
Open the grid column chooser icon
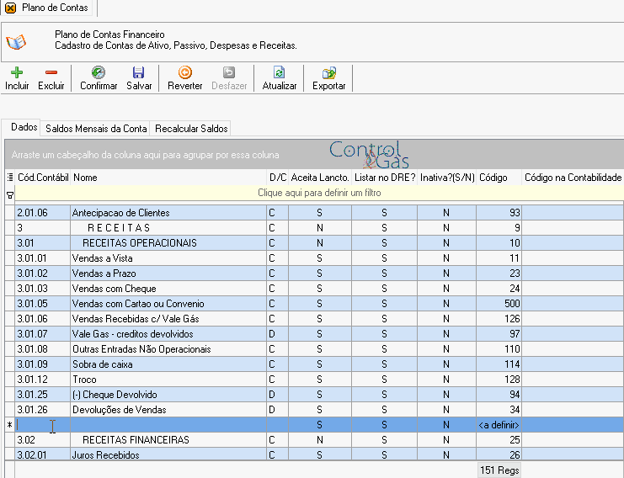click(10, 178)
